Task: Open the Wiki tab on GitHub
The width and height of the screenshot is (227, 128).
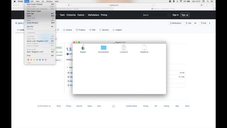Action: point(92,30)
